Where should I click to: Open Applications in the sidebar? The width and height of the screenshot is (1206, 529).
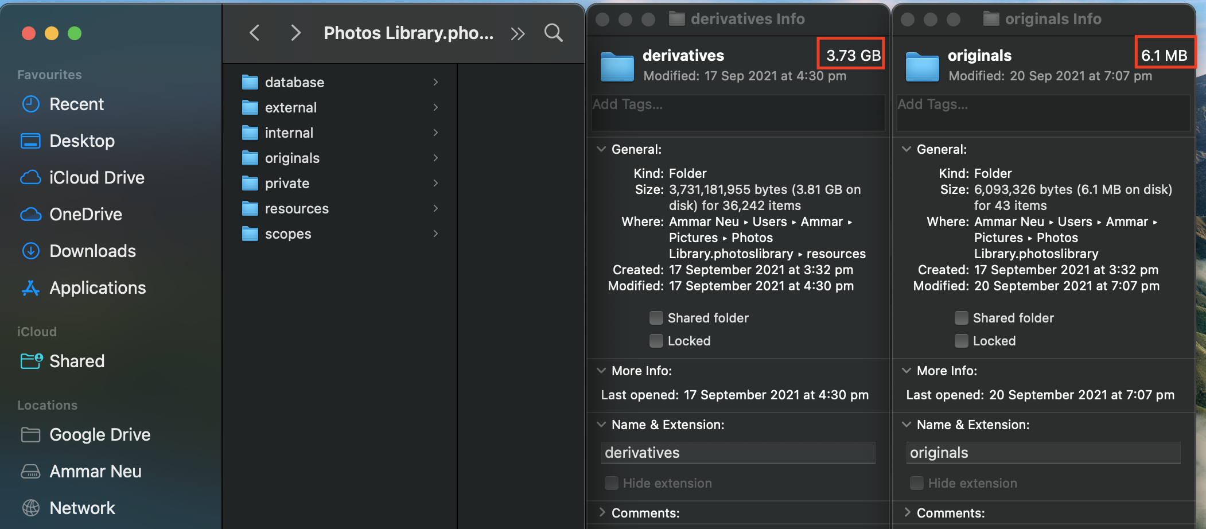click(x=98, y=288)
